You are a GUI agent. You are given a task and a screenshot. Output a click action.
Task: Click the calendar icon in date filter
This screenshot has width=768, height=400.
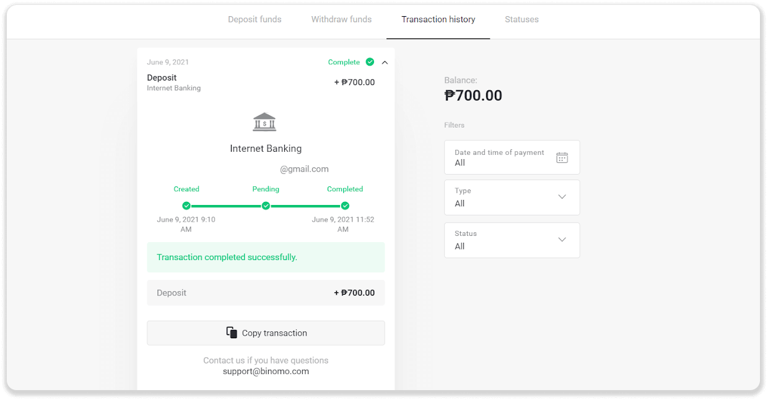562,157
